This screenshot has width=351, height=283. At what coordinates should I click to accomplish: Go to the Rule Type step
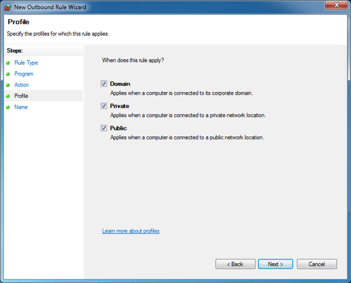pyautogui.click(x=26, y=63)
